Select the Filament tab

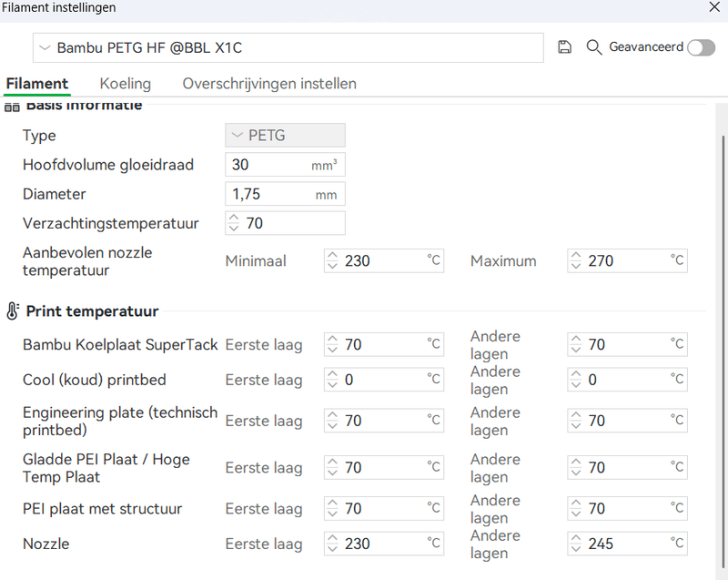coord(37,84)
